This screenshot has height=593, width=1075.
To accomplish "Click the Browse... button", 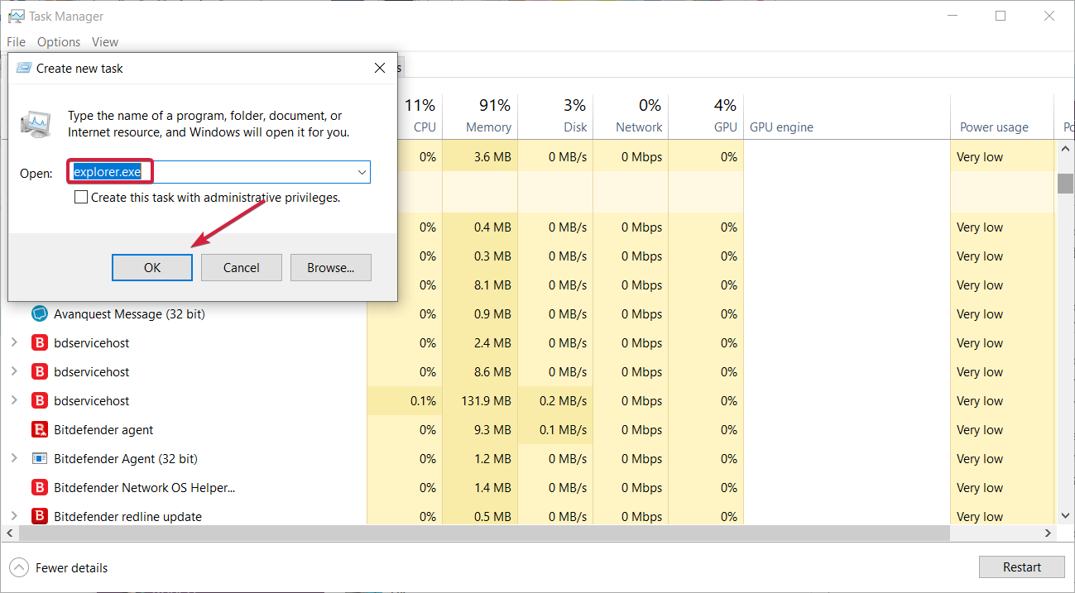I will click(x=331, y=267).
